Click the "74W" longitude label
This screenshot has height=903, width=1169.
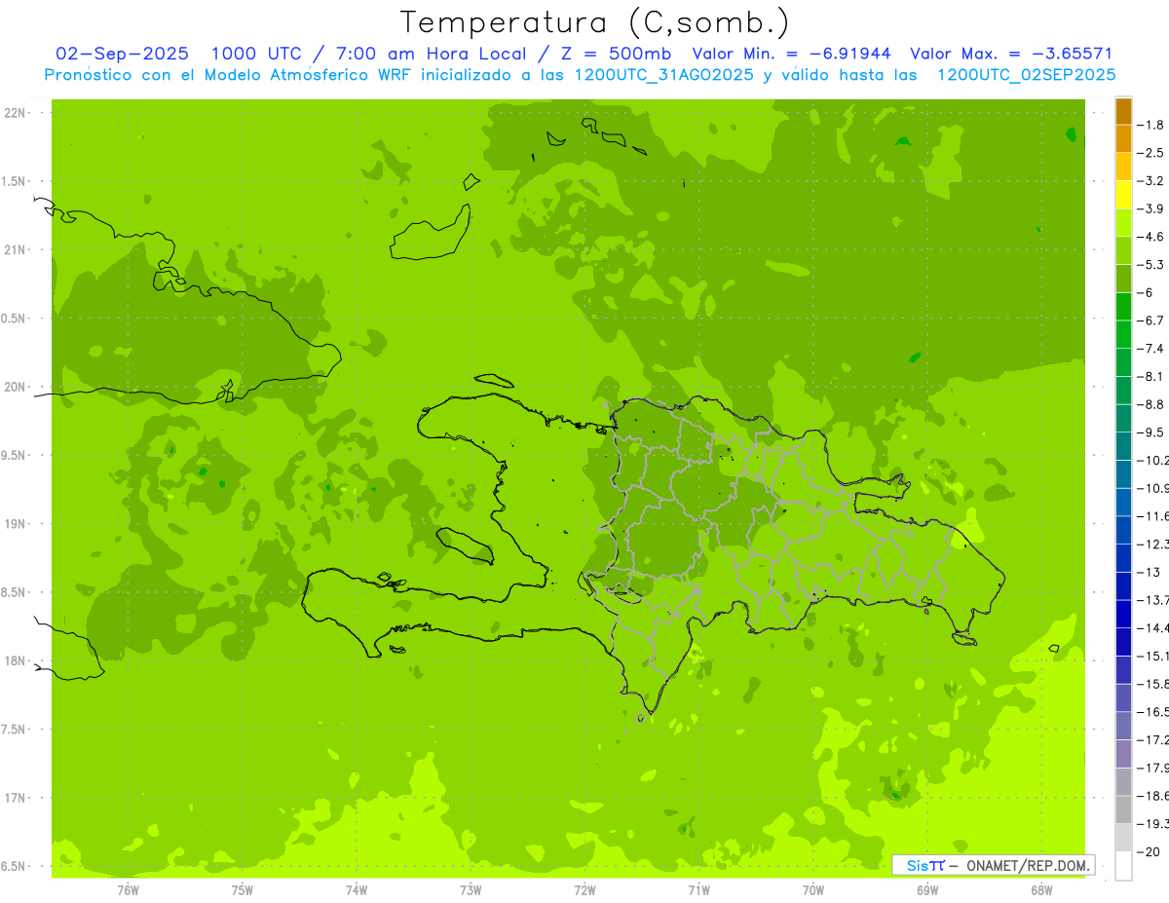(x=357, y=889)
